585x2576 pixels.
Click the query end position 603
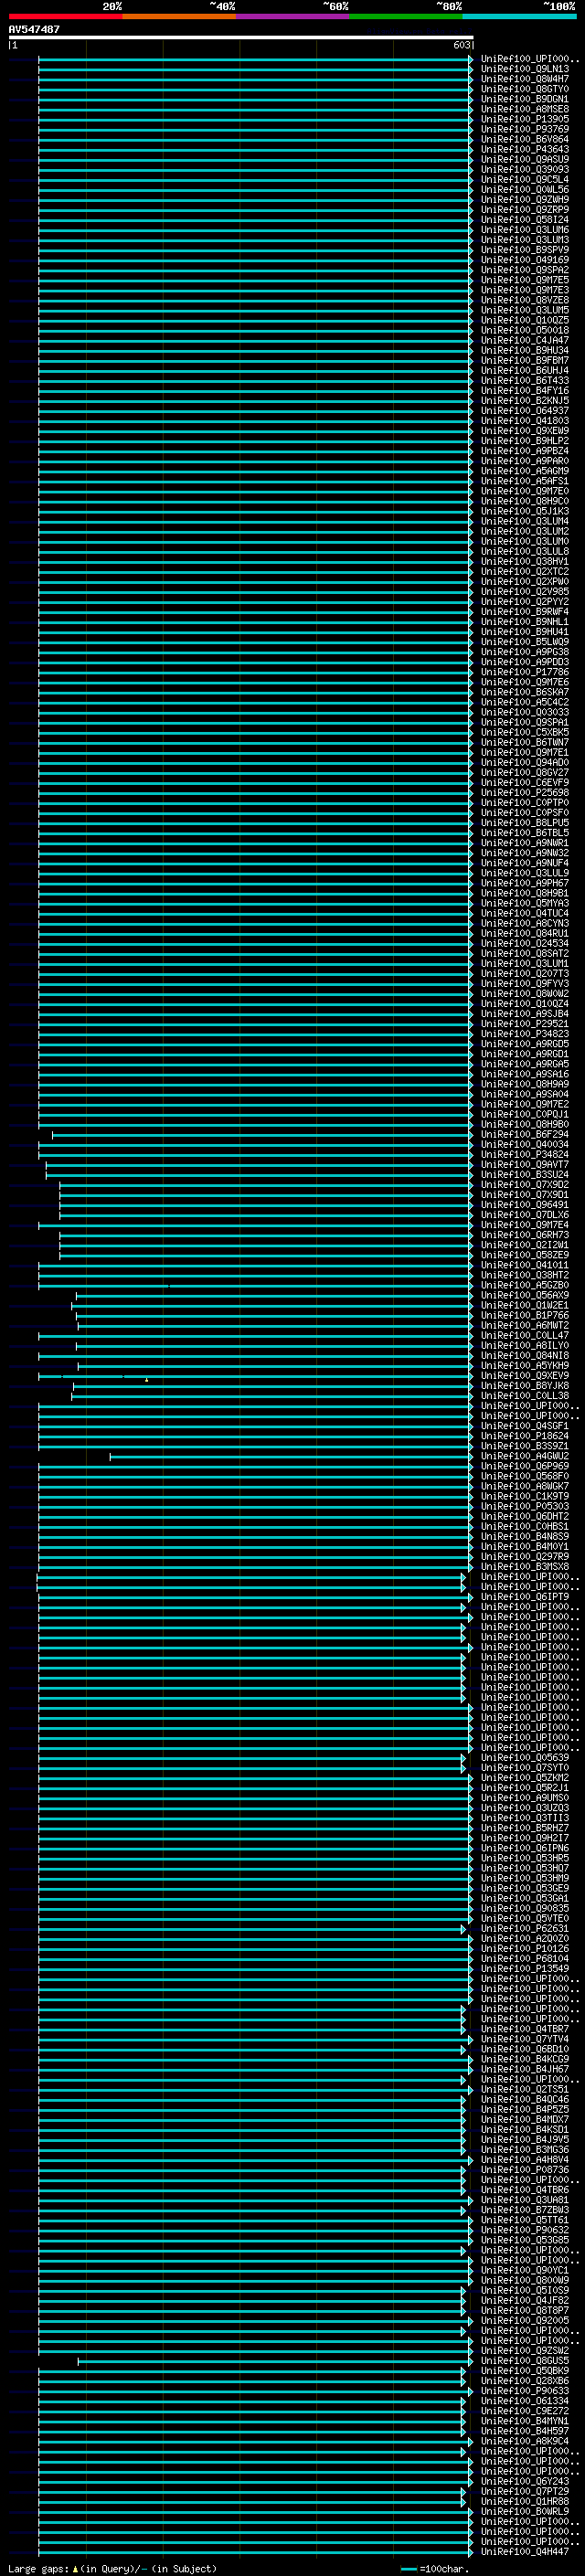[462, 45]
